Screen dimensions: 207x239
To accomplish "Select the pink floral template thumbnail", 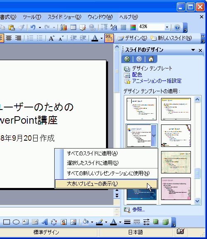I will tap(176, 189).
